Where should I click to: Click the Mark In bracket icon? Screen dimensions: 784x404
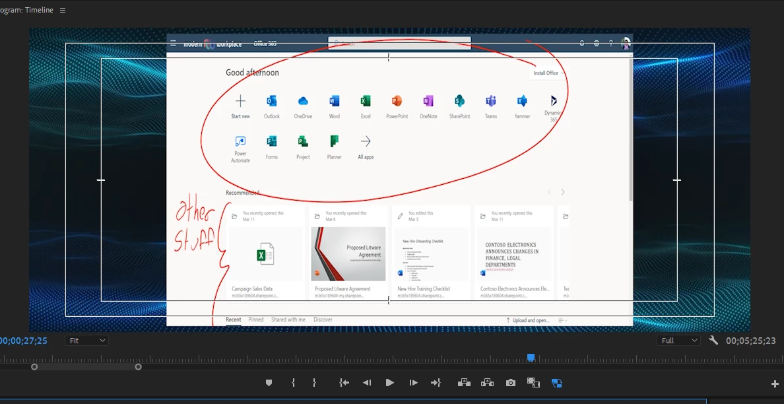[294, 383]
